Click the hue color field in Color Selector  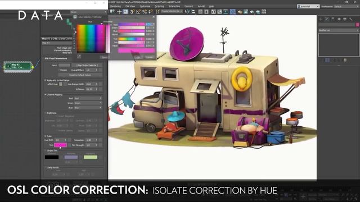(91, 38)
